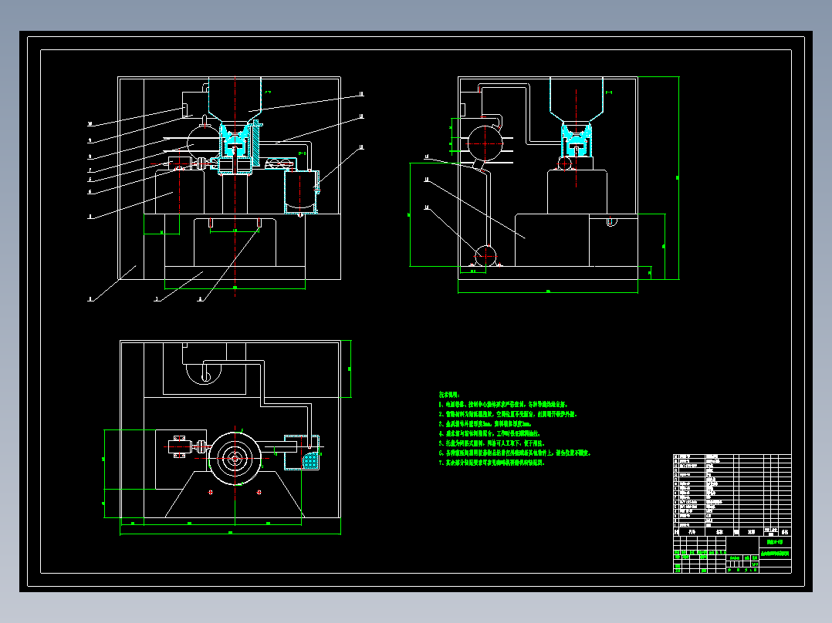Select technical note line numbered 3

(x=485, y=424)
